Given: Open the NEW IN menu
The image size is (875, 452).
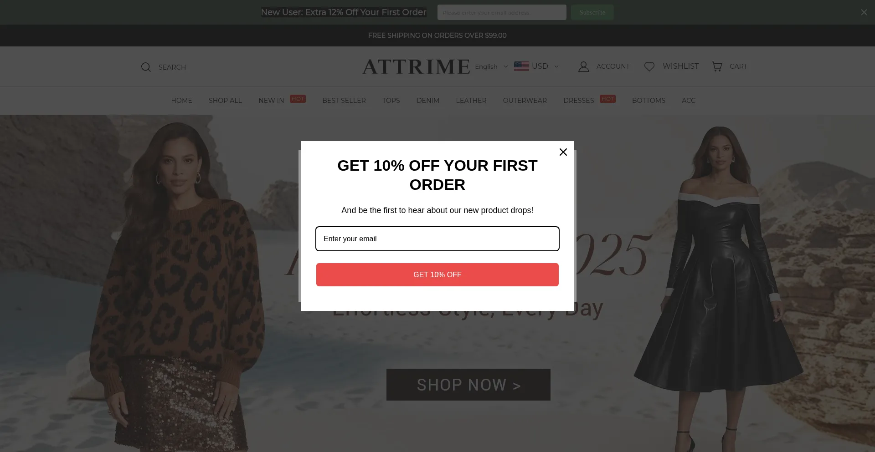Looking at the screenshot, I should click(x=271, y=101).
